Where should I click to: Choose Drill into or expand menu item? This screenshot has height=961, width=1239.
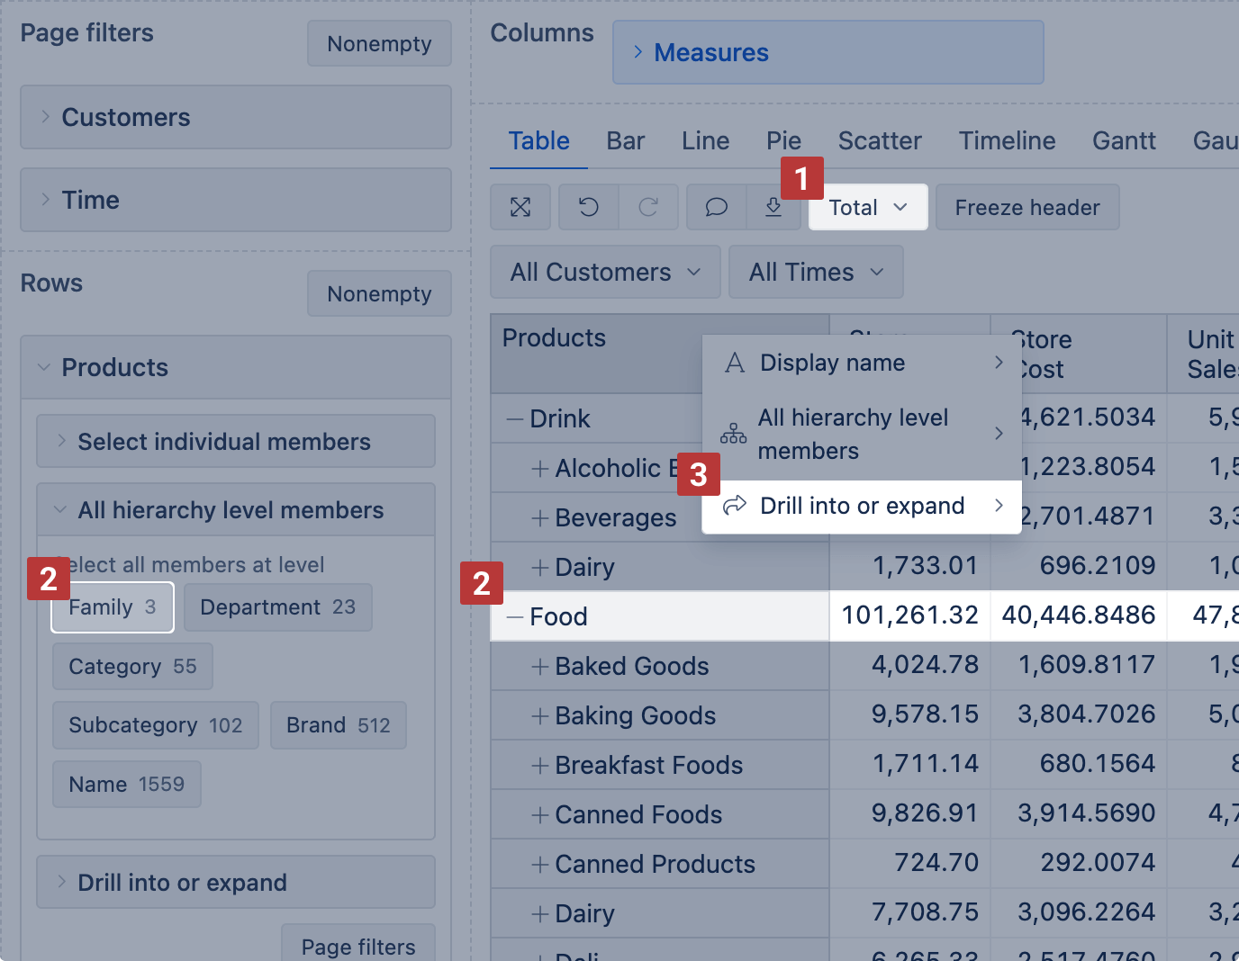pos(862,507)
